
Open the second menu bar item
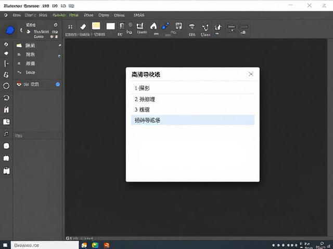coord(30,15)
